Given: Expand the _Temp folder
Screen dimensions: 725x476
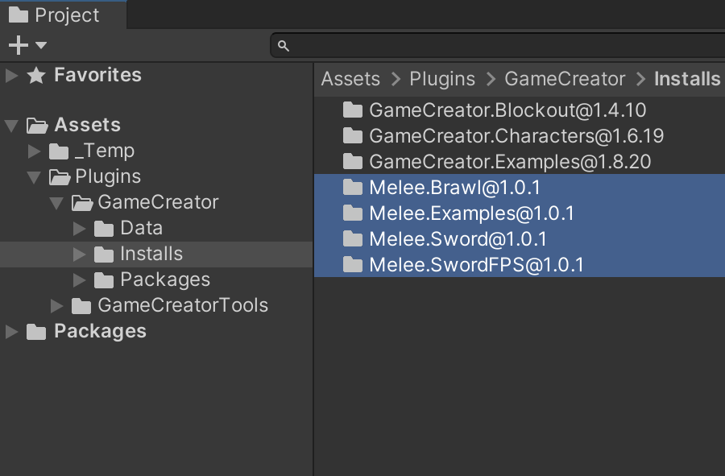Looking at the screenshot, I should (34, 151).
